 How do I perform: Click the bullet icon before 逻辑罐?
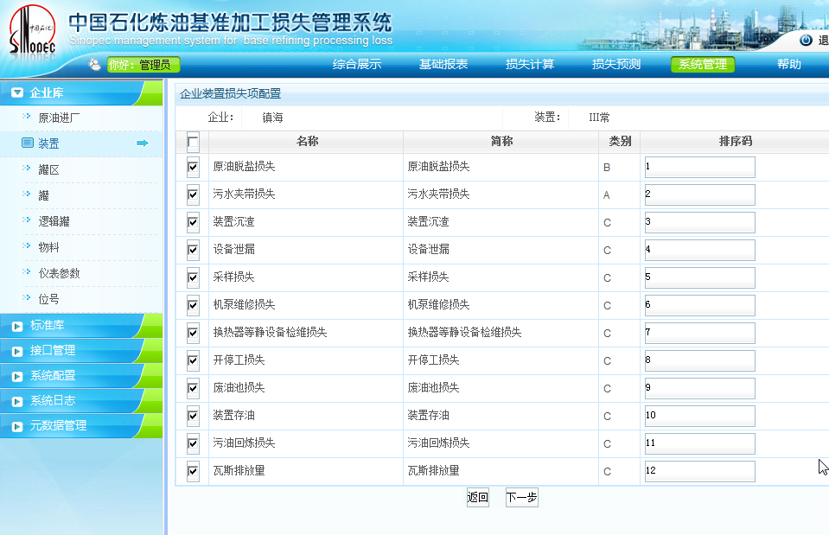27,220
